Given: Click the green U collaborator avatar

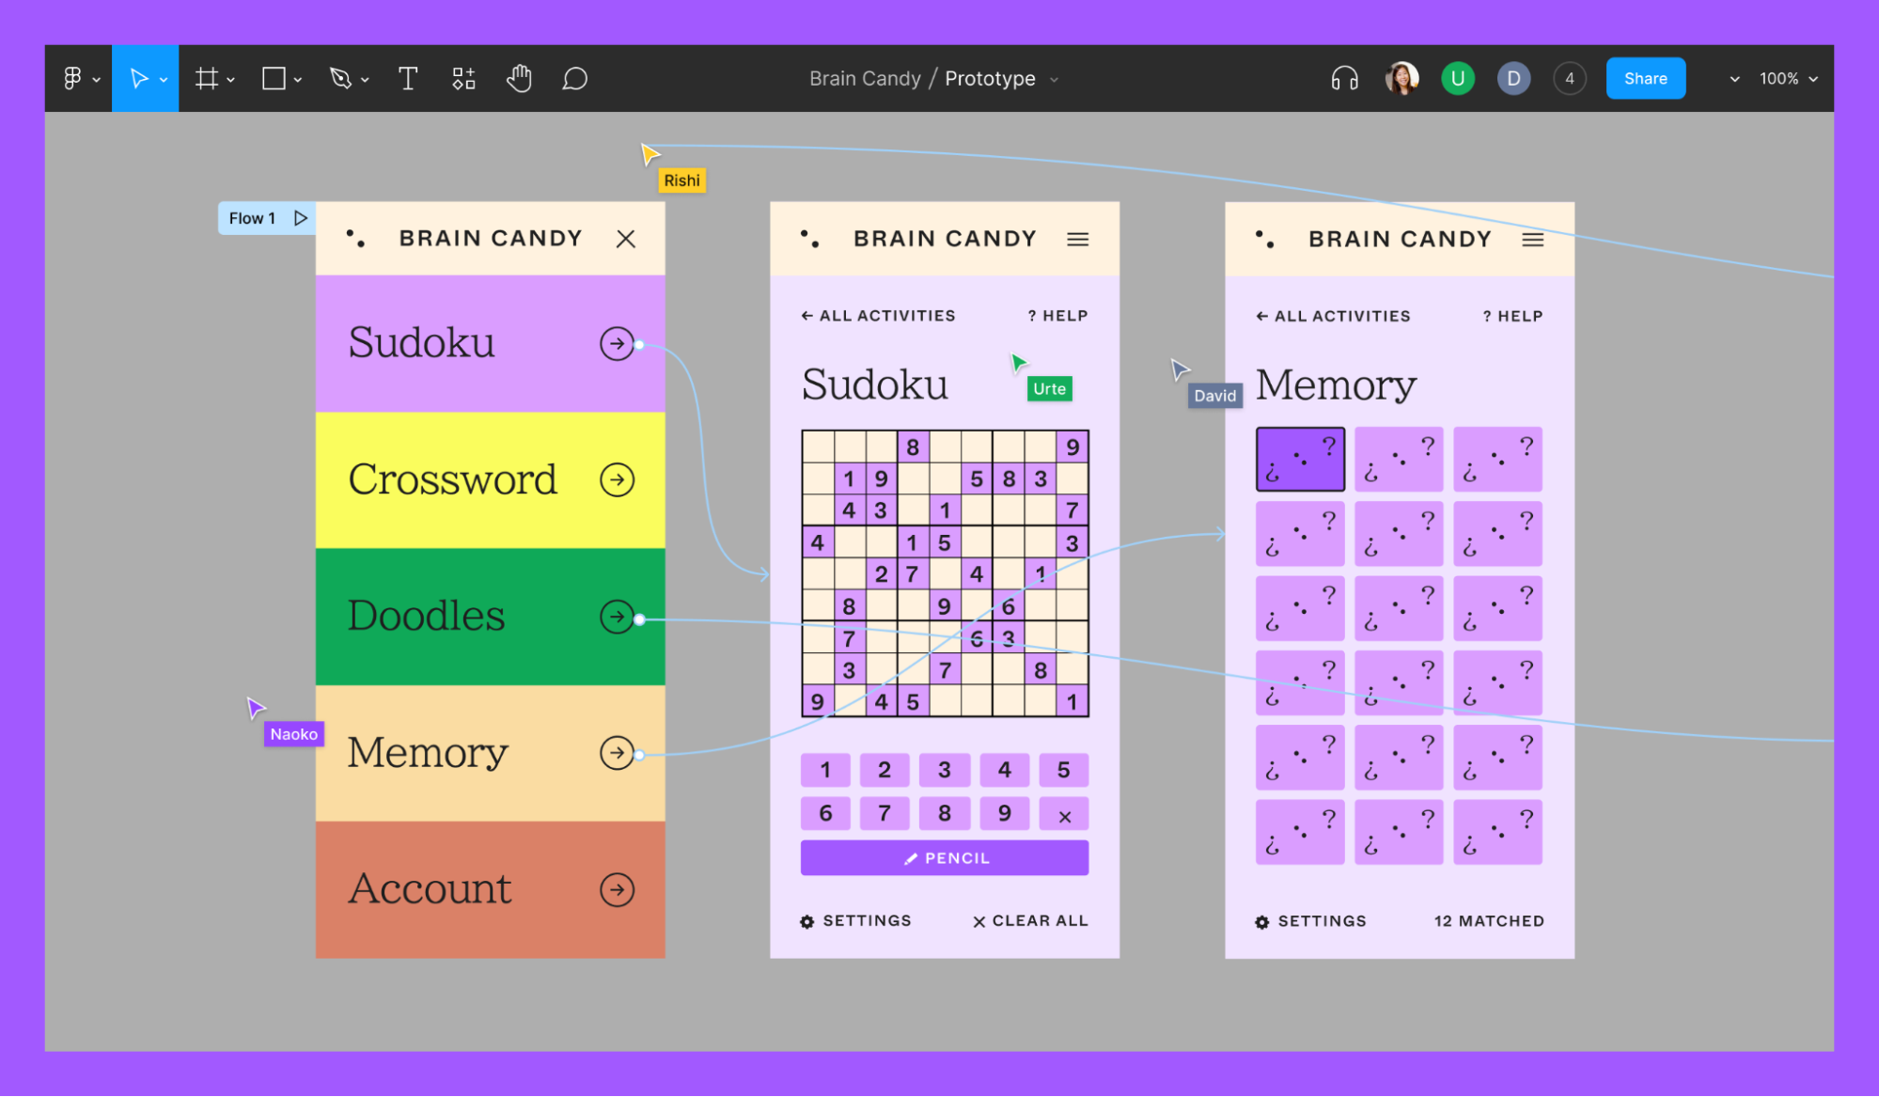Looking at the screenshot, I should (1457, 79).
